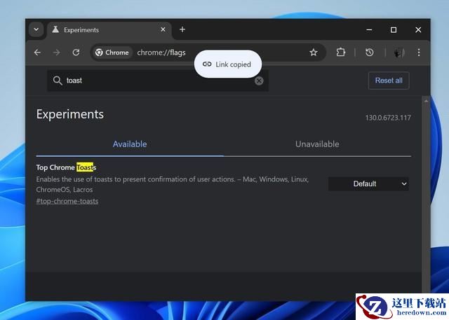Open the profile avatar menu
Viewport: 449px width, 320px height.
(x=398, y=53)
